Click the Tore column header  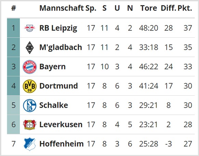click(149, 8)
